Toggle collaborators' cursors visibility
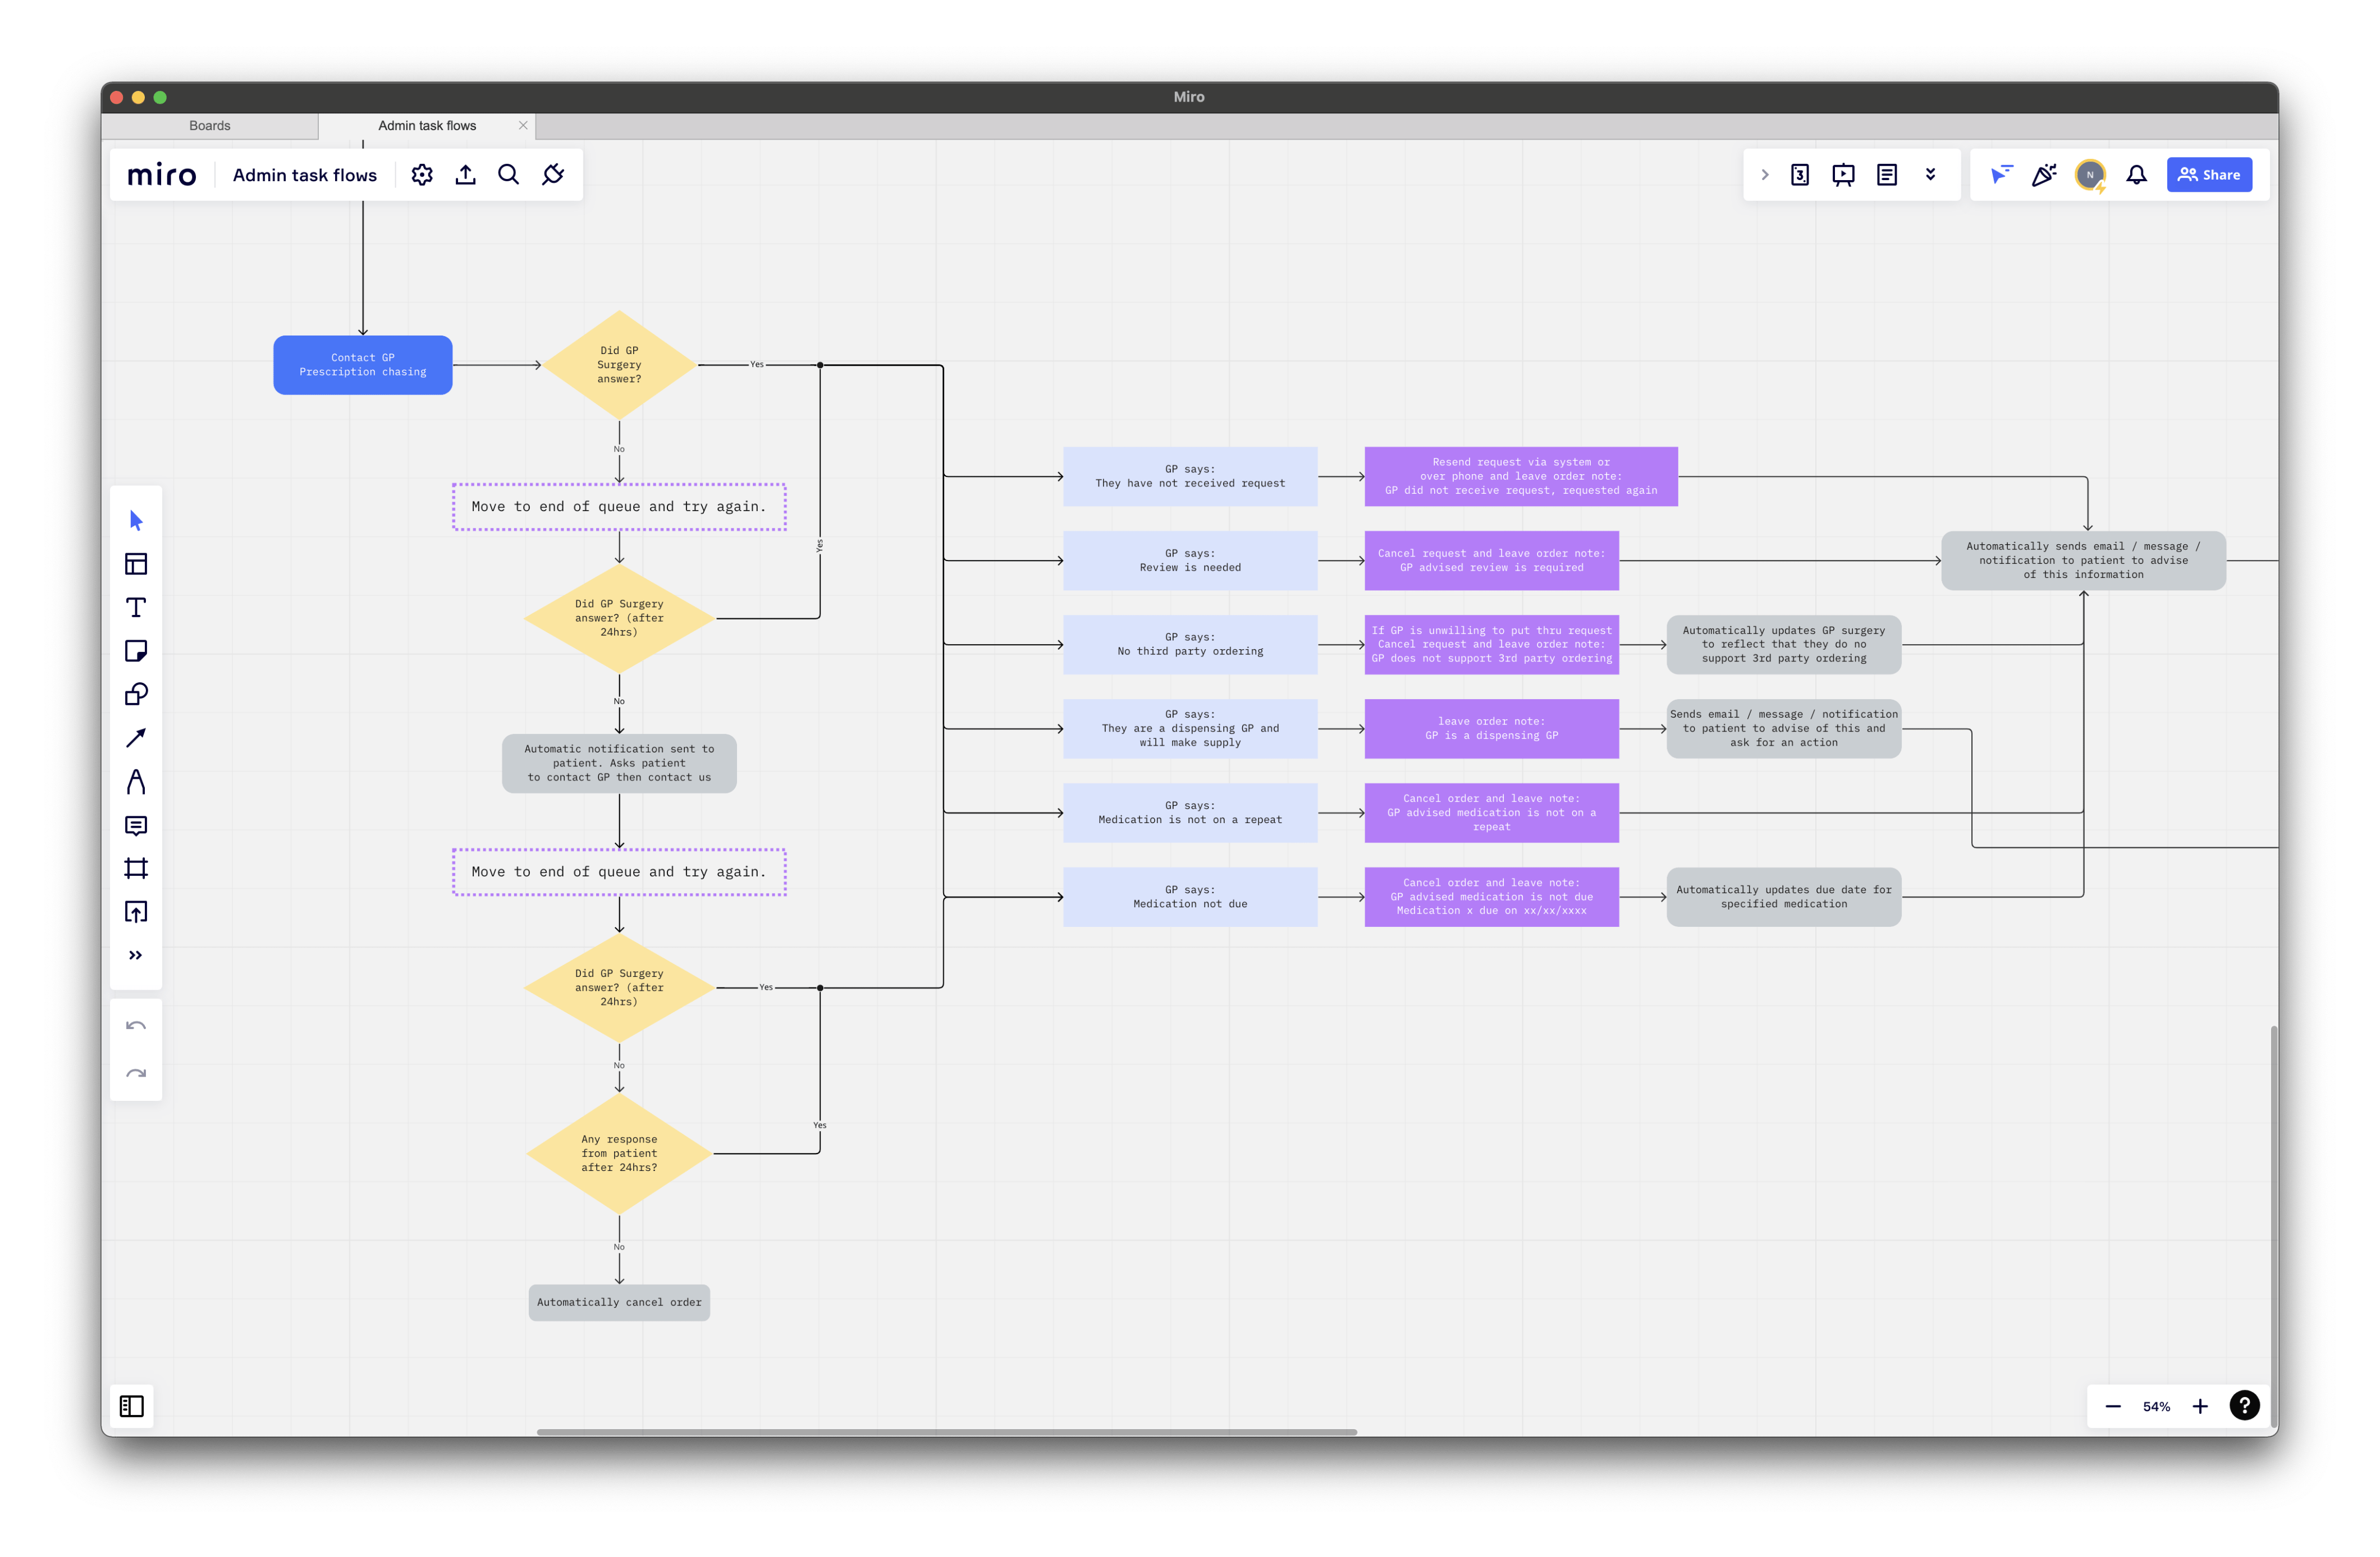2380x1557 pixels. 2001,175
